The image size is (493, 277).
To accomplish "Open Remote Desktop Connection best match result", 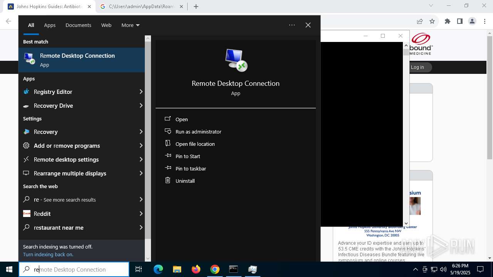I will 82,60.
